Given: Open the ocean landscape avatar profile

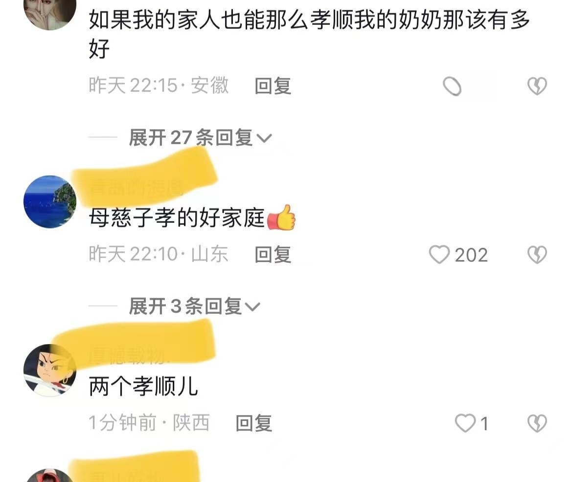Looking at the screenshot, I should click(x=50, y=202).
